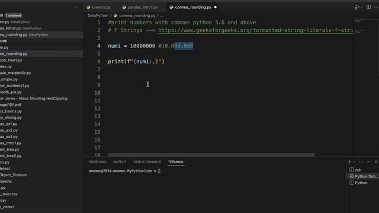
Task: Open as_ex2.py in the explorer
Action: point(9,130)
